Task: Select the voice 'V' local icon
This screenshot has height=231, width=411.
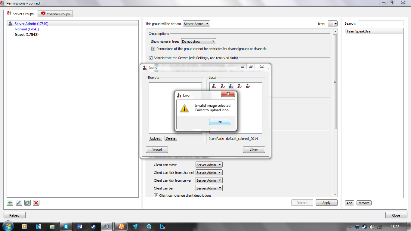Action: [248, 86]
